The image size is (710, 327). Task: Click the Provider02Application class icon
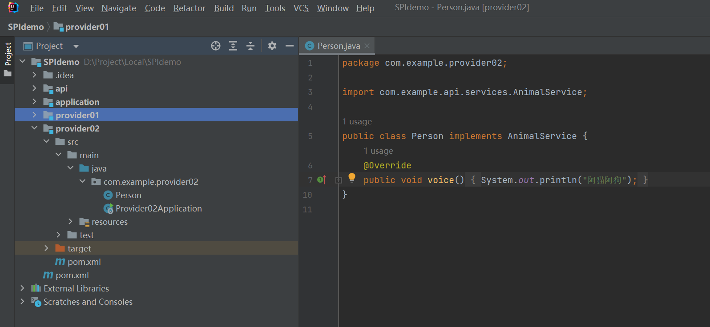108,208
